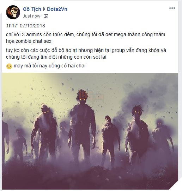Click the paragraph starting 'chỉ với 3 admins'
Screen dimensions: 182x191
point(86,38)
